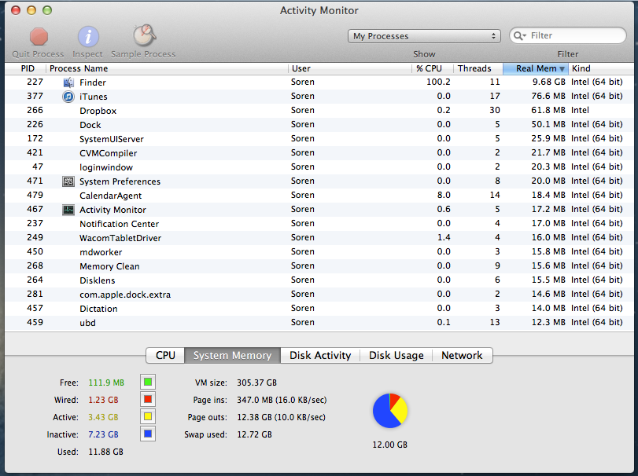Select the Dock process row
This screenshot has width=638, height=476.
pos(319,125)
